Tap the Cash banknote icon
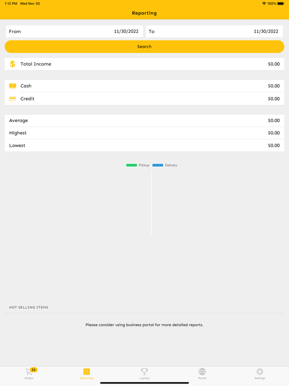Image resolution: width=289 pixels, height=386 pixels. (13, 85)
